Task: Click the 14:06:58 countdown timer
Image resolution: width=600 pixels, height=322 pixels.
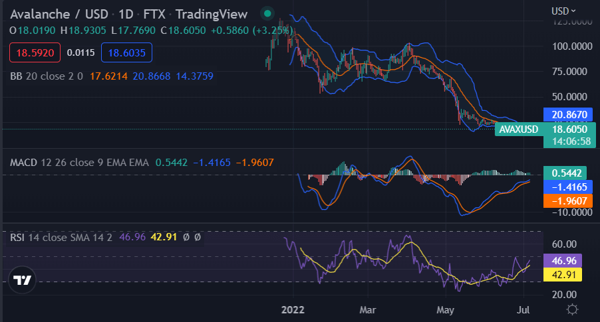Action: click(x=571, y=141)
